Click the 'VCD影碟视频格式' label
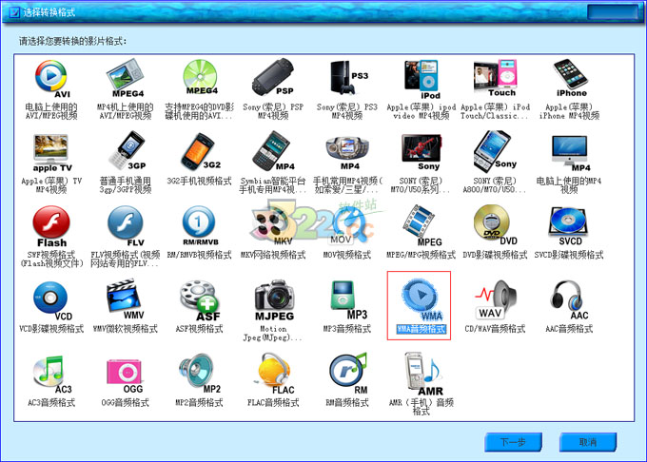Viewport: 647px width, 462px height. point(51,329)
